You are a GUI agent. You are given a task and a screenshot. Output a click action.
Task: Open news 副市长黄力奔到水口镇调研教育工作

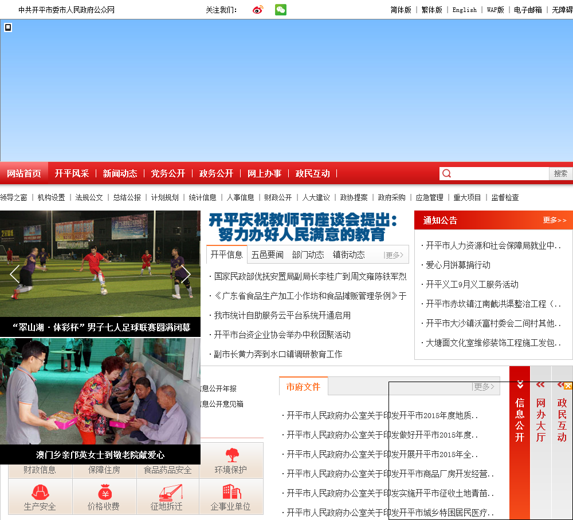[278, 354]
